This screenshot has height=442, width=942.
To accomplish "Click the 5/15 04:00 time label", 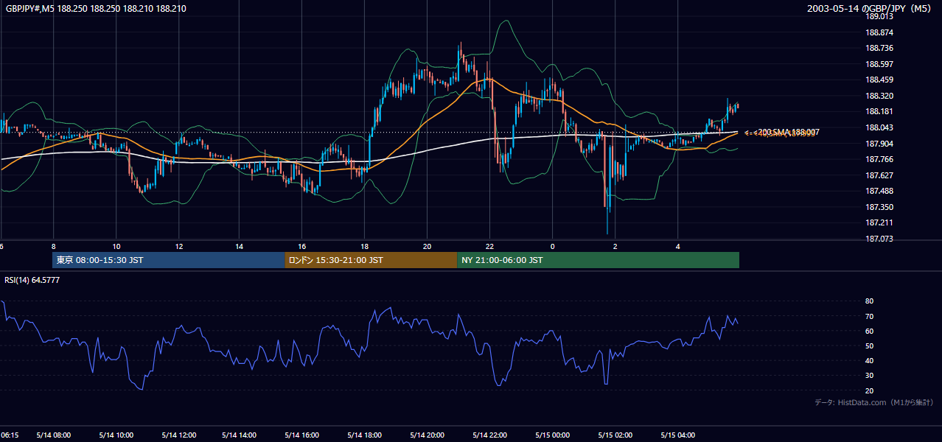I will click(x=677, y=435).
